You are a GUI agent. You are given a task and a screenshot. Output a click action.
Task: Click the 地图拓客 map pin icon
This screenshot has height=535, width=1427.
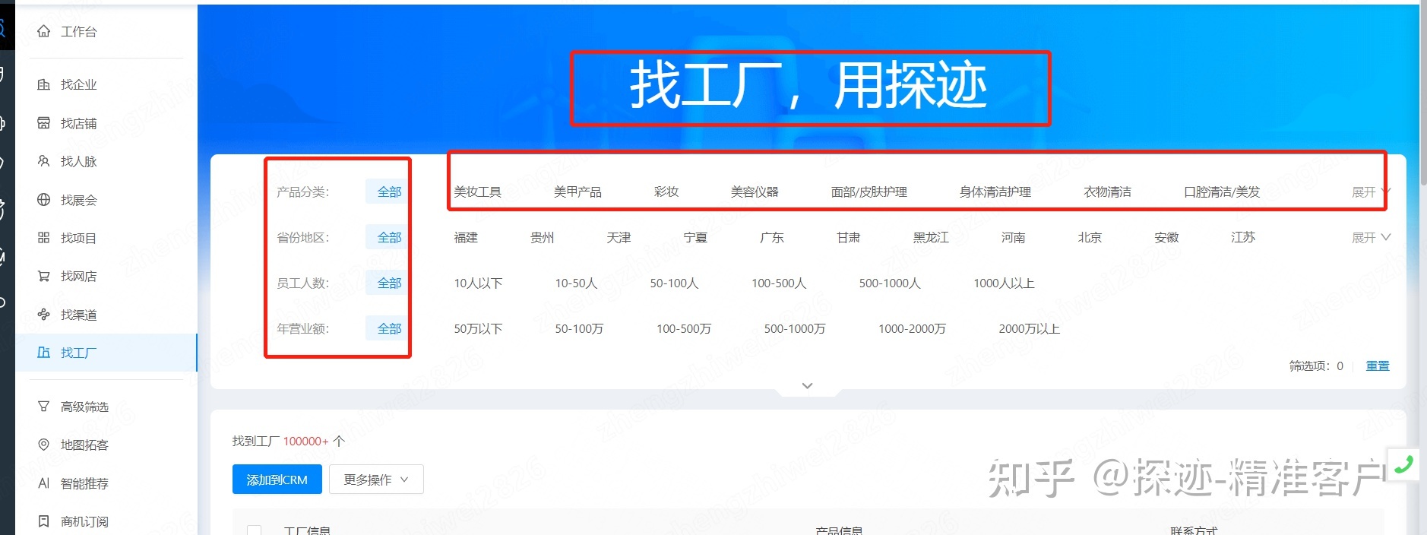(44, 445)
